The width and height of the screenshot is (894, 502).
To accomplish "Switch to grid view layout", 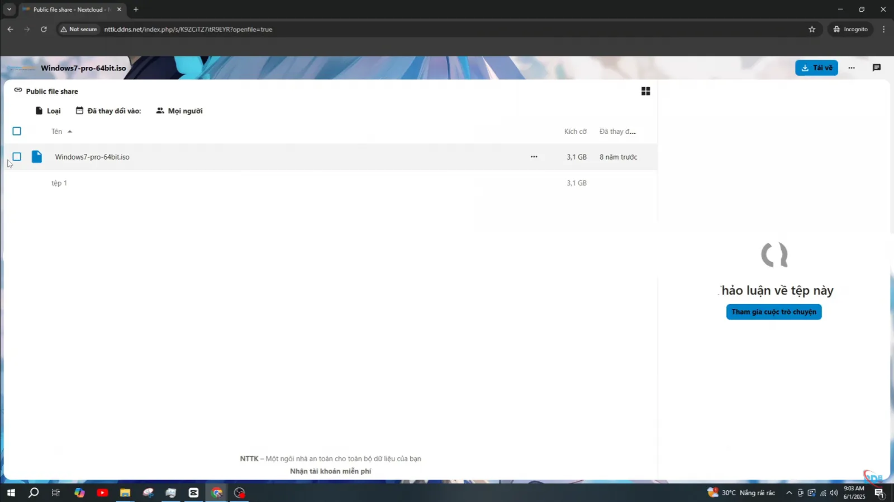I will (646, 91).
